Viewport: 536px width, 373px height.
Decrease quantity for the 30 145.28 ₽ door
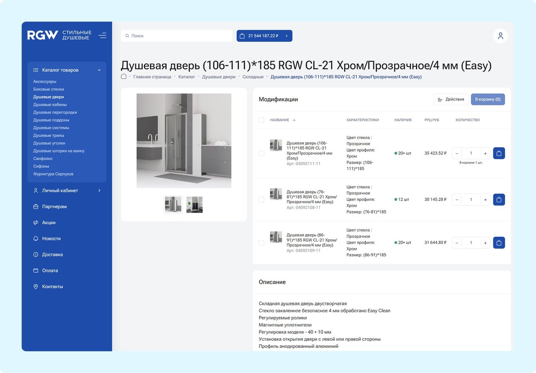pyautogui.click(x=457, y=200)
